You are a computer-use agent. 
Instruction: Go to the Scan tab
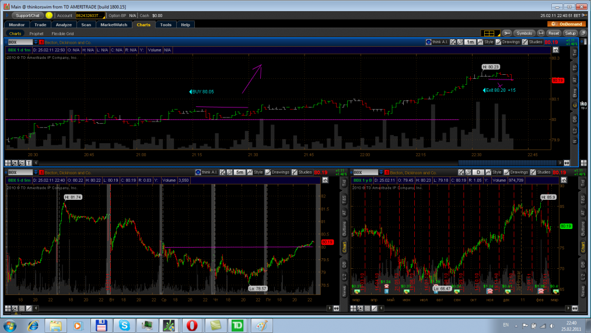point(86,25)
